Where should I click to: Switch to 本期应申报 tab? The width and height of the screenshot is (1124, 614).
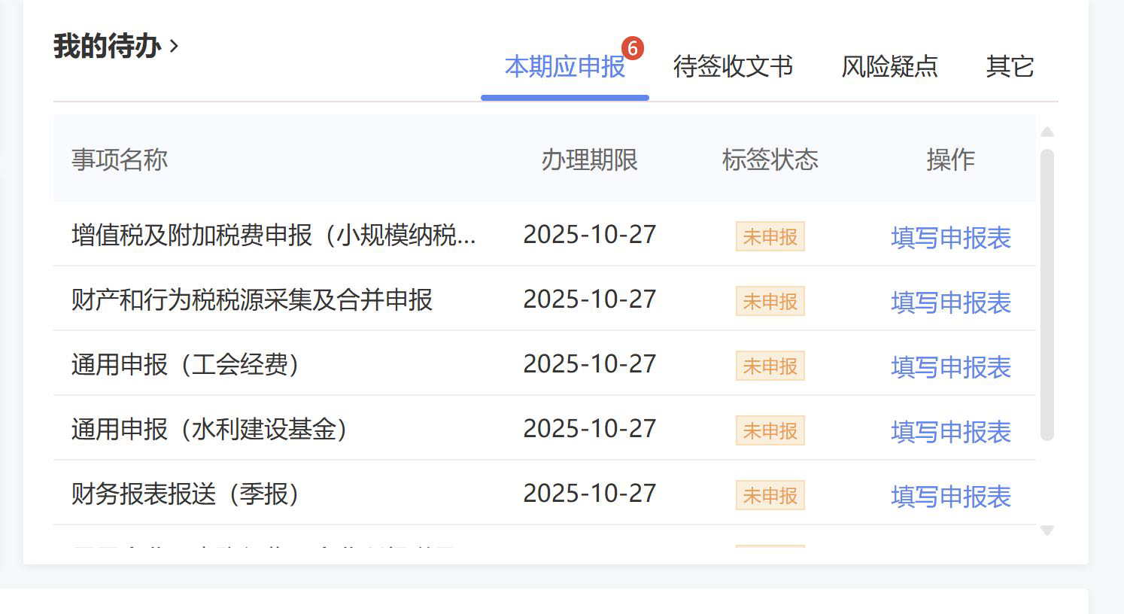564,67
